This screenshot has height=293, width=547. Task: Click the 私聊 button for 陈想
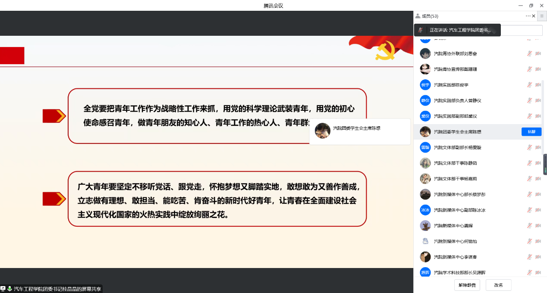coord(531,132)
